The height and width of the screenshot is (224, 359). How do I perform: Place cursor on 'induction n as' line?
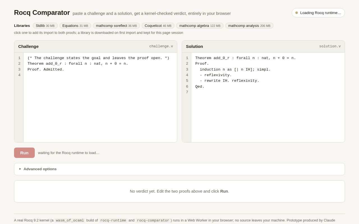tap(235, 70)
